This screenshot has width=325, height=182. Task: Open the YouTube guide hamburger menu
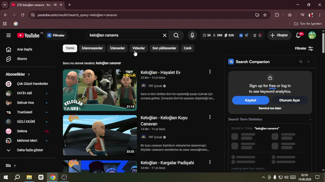(9, 35)
